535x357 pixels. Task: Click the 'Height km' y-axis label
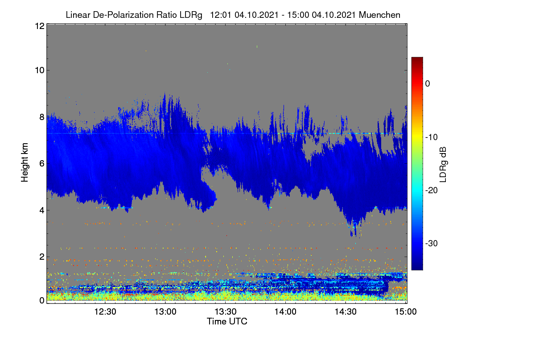pos(25,162)
